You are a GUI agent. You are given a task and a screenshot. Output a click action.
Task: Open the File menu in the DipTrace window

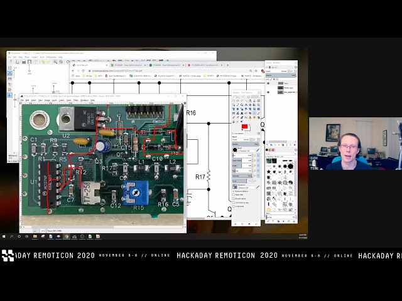tap(9, 57)
